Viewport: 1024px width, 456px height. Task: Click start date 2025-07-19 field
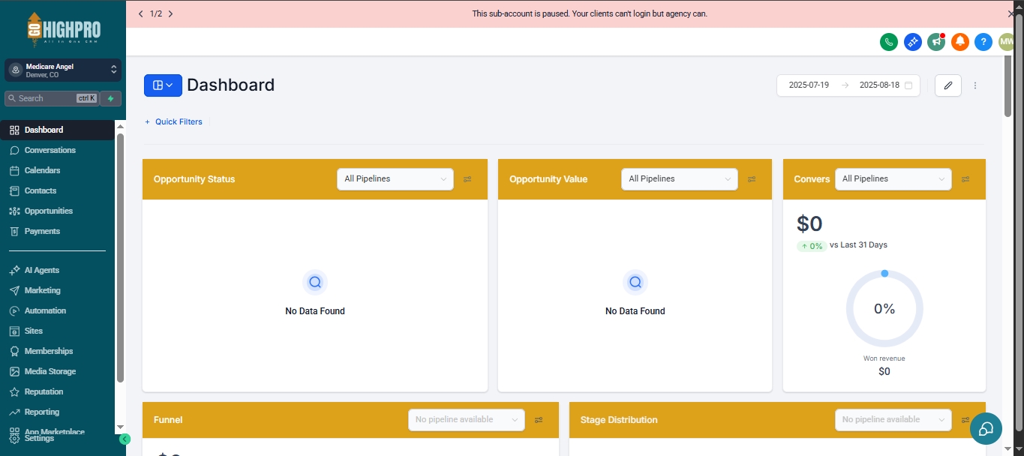pos(809,85)
